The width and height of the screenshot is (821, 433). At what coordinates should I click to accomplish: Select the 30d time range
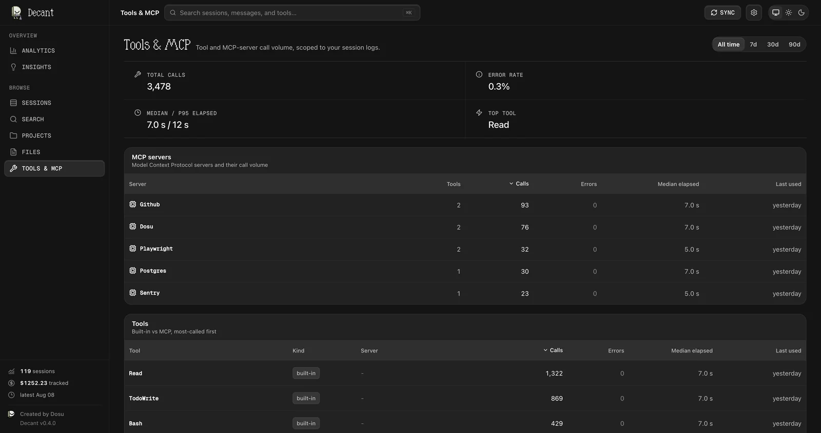click(x=773, y=45)
